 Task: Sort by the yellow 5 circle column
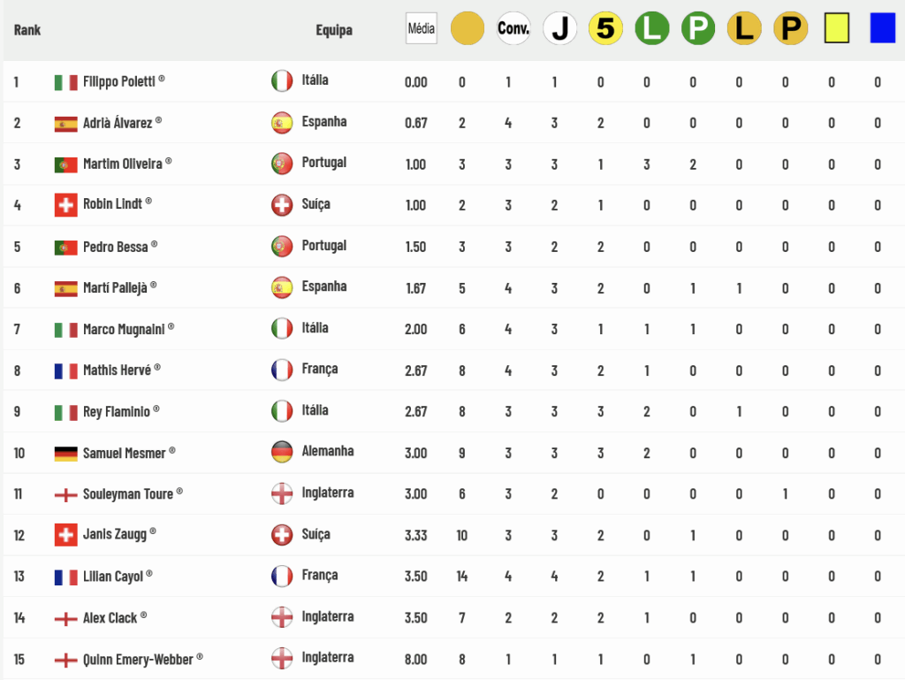tap(605, 28)
